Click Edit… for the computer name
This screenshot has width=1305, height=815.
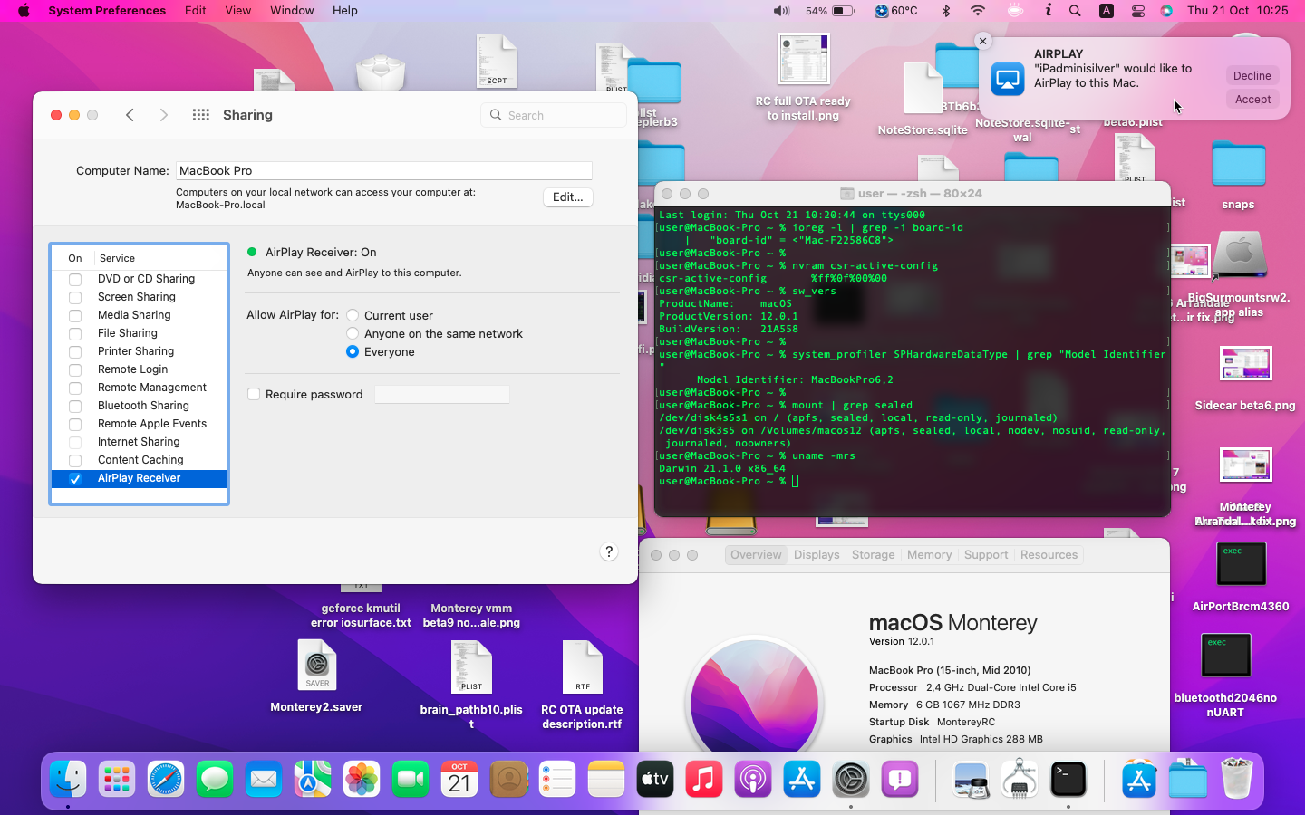tap(568, 197)
